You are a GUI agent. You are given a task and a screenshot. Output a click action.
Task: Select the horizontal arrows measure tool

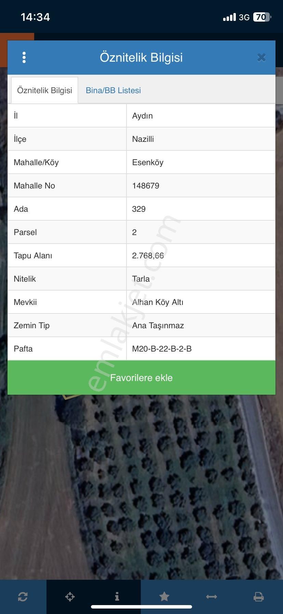point(212,597)
